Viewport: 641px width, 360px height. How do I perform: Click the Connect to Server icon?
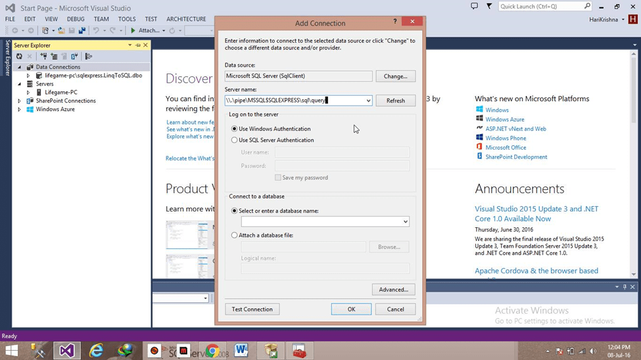pos(54,56)
